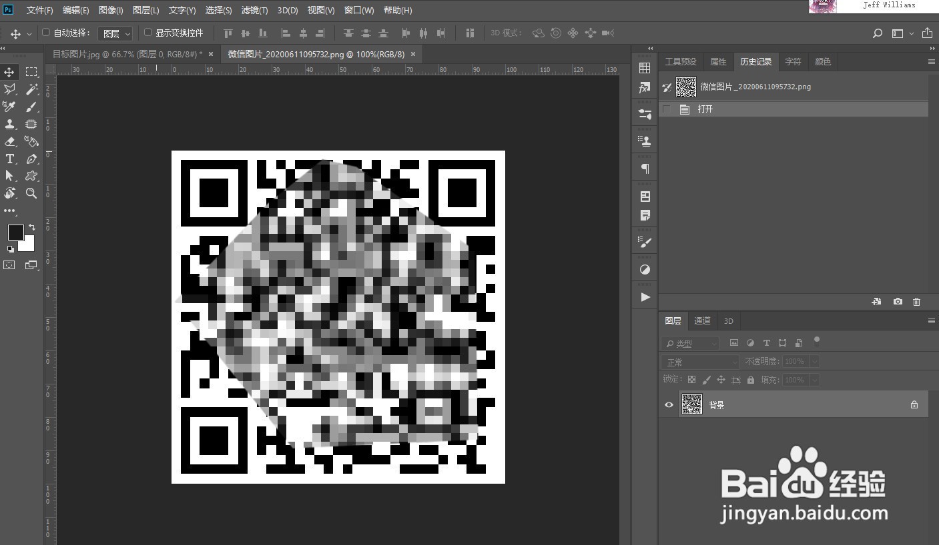Select the Polygonal Lasso tool
This screenshot has width=939, height=545.
[x=9, y=89]
